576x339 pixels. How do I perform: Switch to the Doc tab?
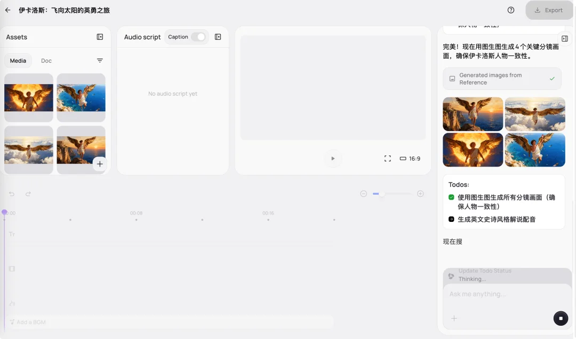click(46, 61)
